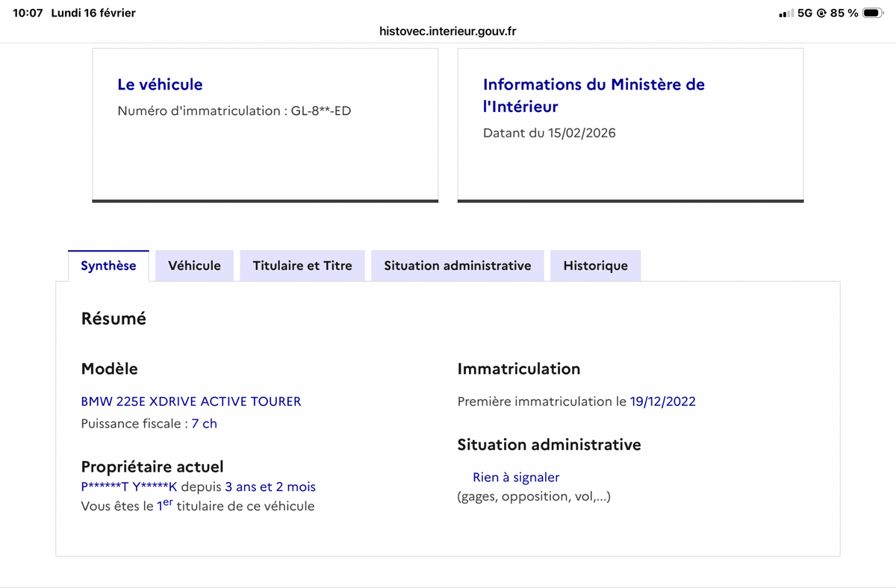Tap the 10:07 clock in status bar

coord(28,13)
